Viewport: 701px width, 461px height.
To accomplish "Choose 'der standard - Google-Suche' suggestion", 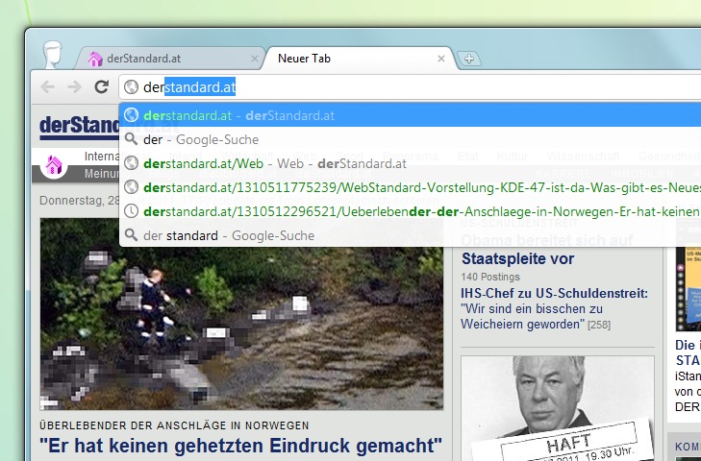I will point(410,235).
